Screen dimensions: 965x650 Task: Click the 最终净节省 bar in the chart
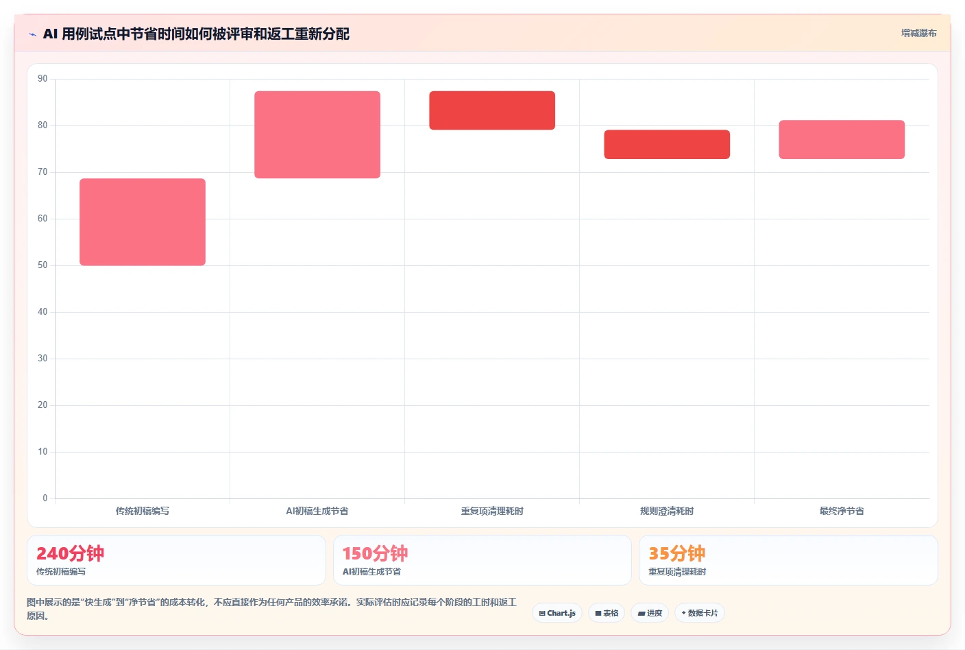coord(842,140)
